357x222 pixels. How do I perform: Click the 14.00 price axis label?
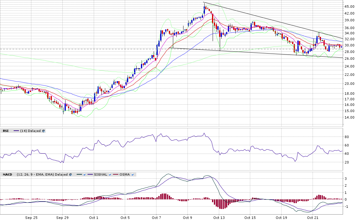(x=350, y=118)
